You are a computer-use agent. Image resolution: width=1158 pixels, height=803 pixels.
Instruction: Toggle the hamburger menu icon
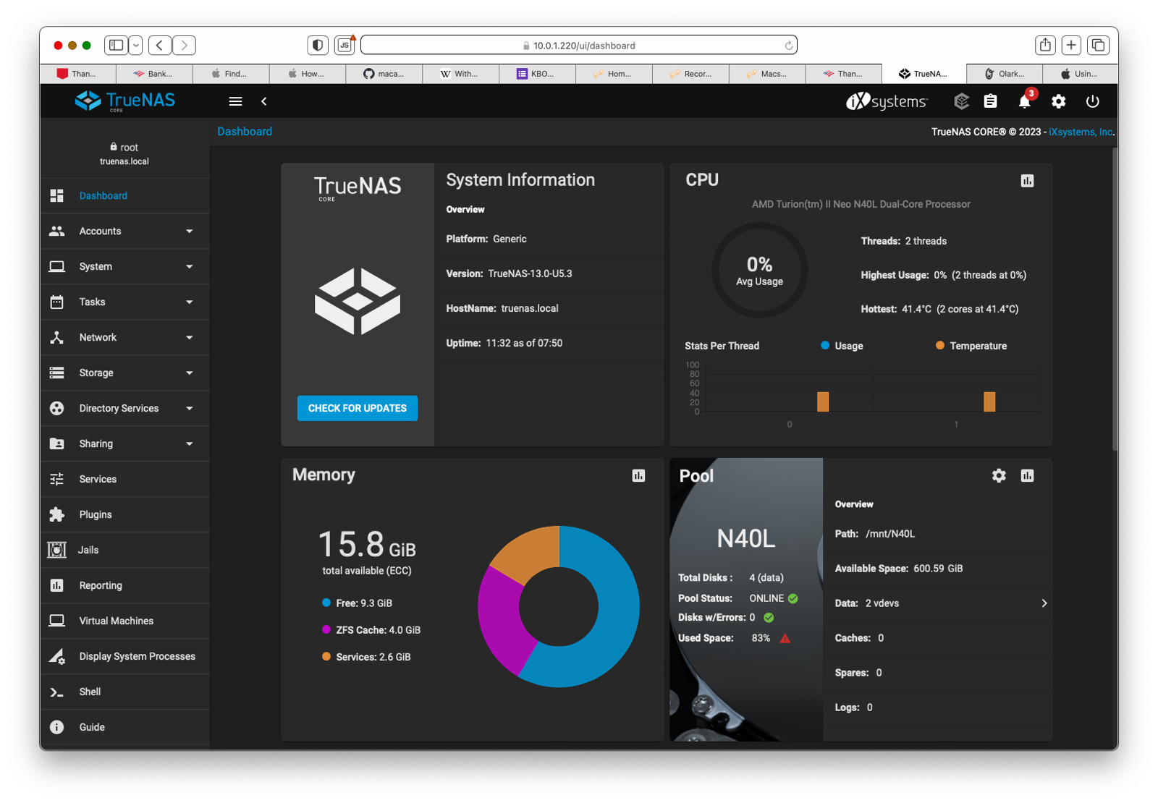[235, 101]
